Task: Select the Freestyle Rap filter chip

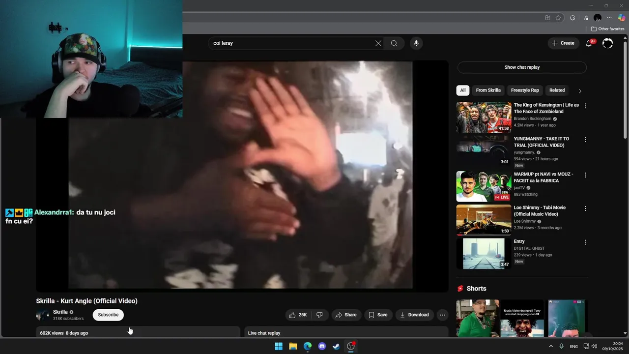Action: [x=525, y=90]
